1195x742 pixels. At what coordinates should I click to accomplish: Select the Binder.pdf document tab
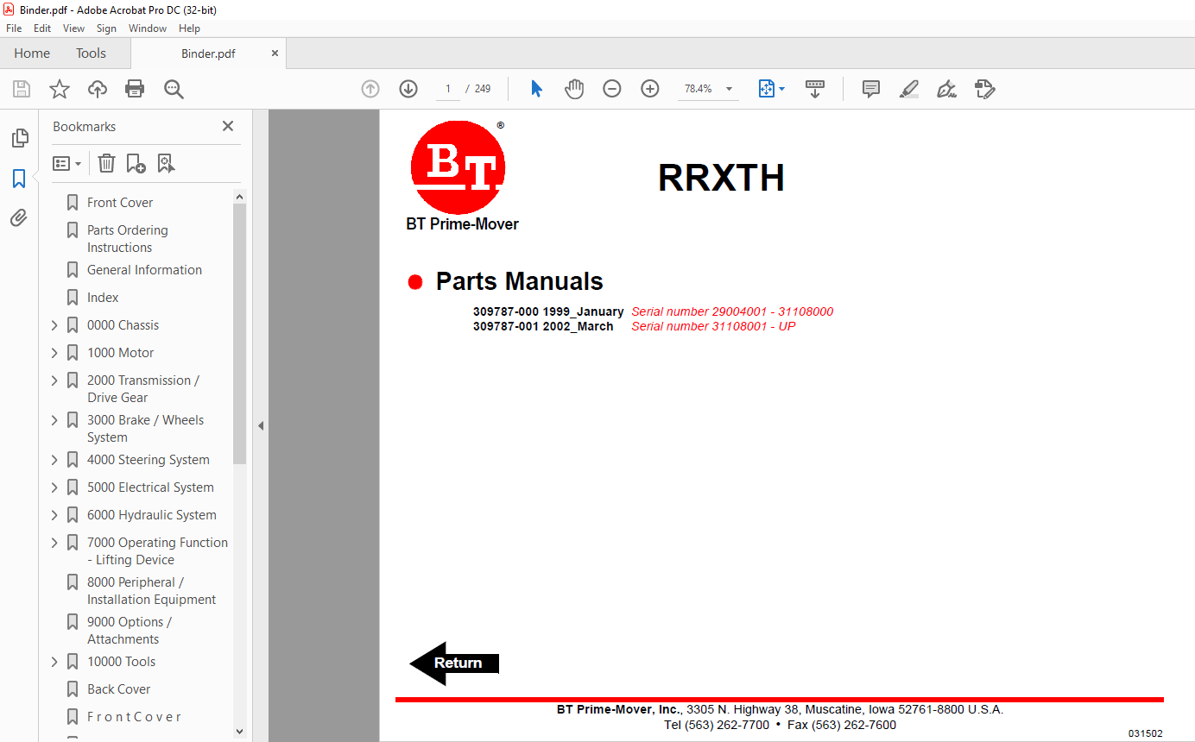(x=208, y=53)
